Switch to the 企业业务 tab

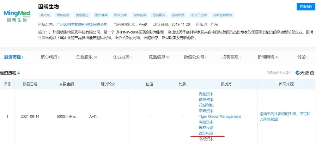[x=123, y=57]
